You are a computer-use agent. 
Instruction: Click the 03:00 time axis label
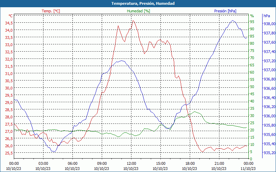(x=43, y=164)
